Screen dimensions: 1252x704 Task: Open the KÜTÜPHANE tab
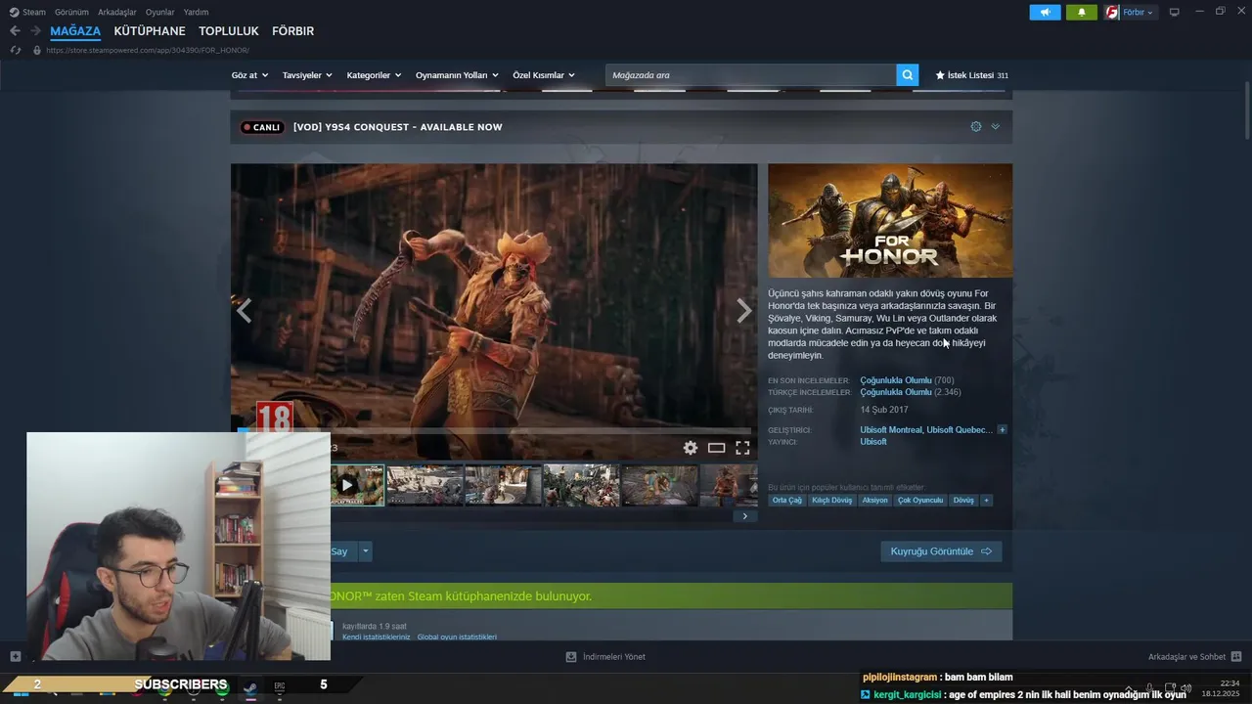coord(150,31)
